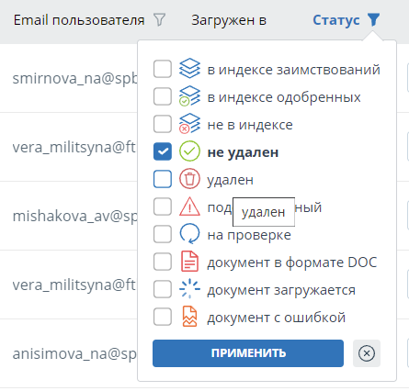Select the 'на проверке' filter option label
This screenshot has height=391, width=409.
[x=249, y=235]
